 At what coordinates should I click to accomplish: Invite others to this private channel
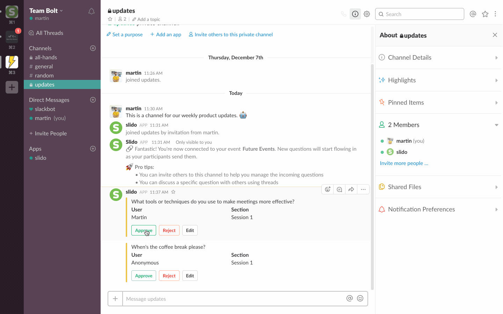pos(231,35)
